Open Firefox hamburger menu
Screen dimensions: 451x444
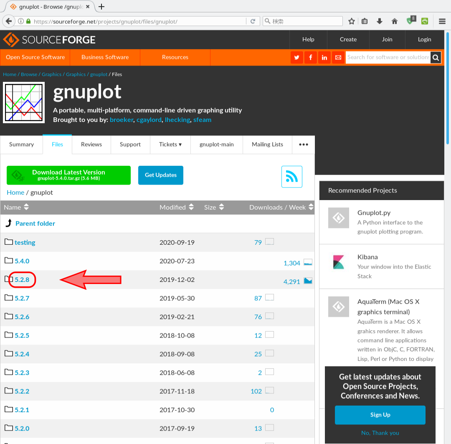coord(442,21)
